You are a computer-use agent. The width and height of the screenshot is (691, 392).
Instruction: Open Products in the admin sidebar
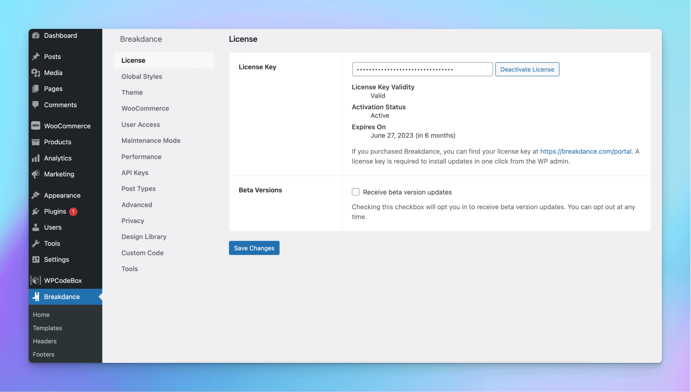coord(65,142)
